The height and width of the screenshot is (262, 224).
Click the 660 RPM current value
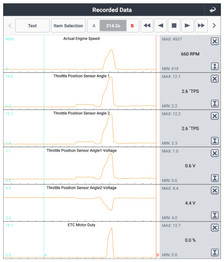click(190, 54)
